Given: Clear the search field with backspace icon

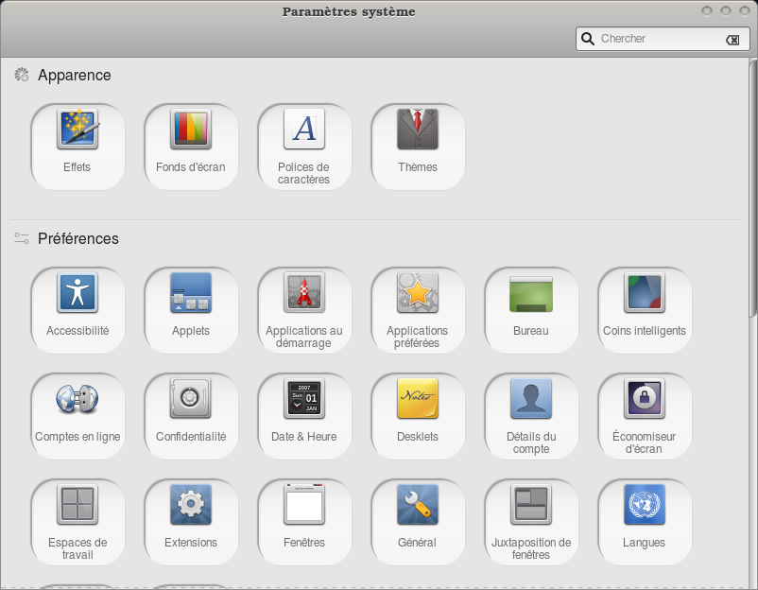Looking at the screenshot, I should (732, 40).
